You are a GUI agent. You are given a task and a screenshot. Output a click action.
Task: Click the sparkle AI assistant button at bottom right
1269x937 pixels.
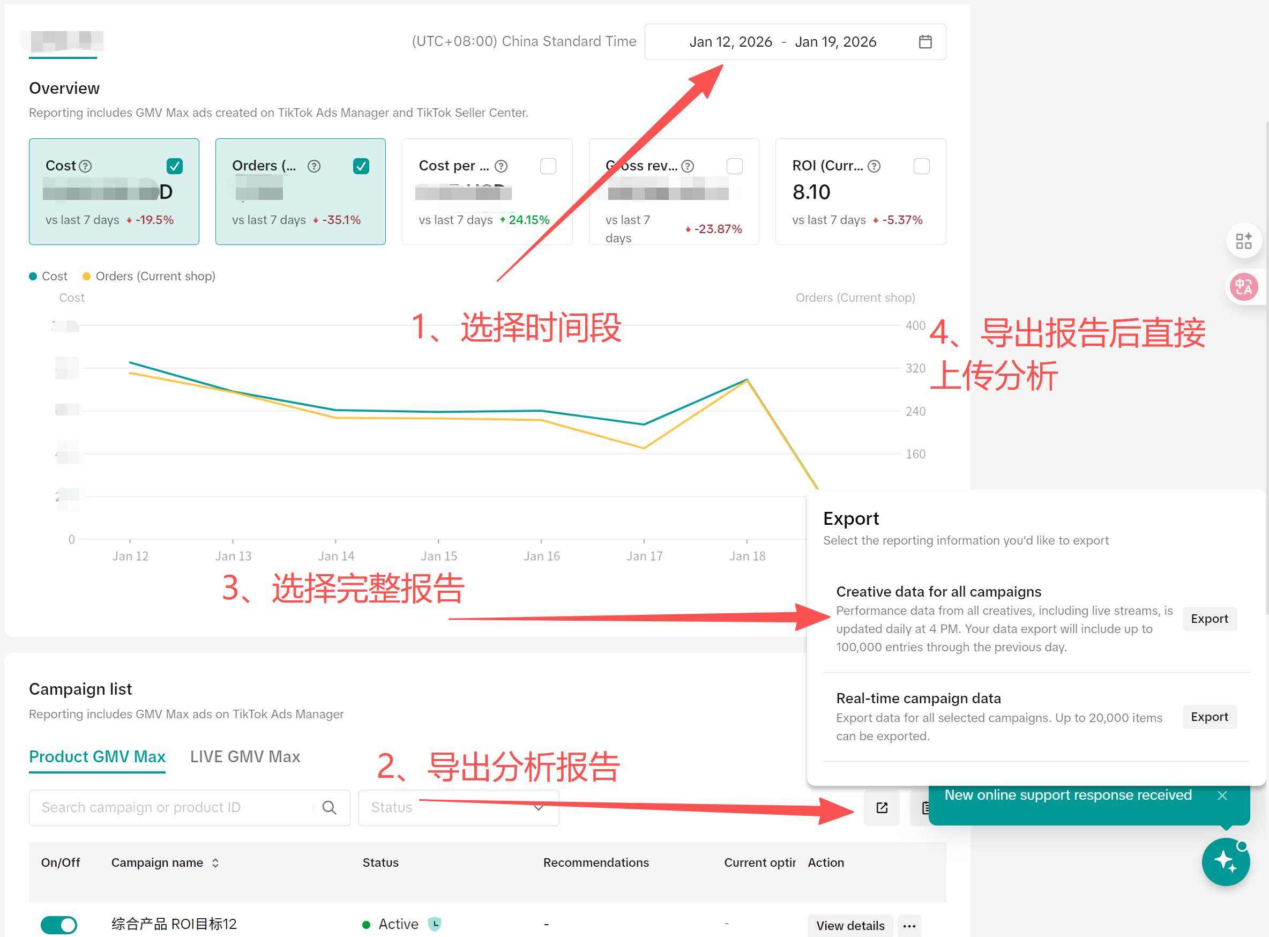[1226, 862]
